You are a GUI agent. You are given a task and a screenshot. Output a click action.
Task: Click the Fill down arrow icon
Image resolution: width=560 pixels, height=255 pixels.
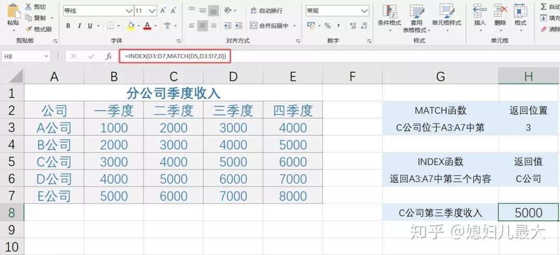click(543, 18)
